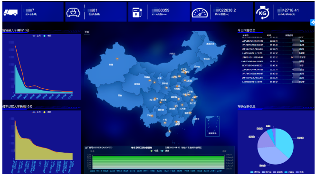Viewport: 316px width, 177px height.
Task: Click the 车辆保养信息 panel title
Action: tap(247, 106)
